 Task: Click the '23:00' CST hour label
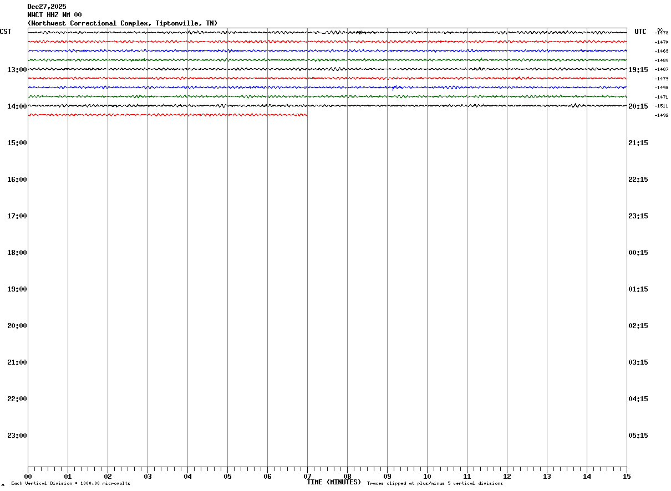pyautogui.click(x=17, y=436)
